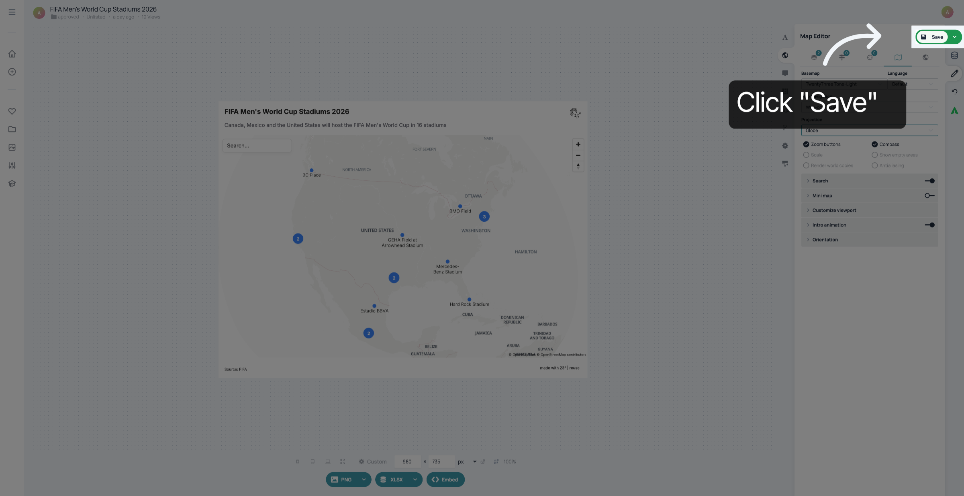This screenshot has height=496, width=964.
Task: Click the green 23° logo icon on right
Action: [954, 110]
